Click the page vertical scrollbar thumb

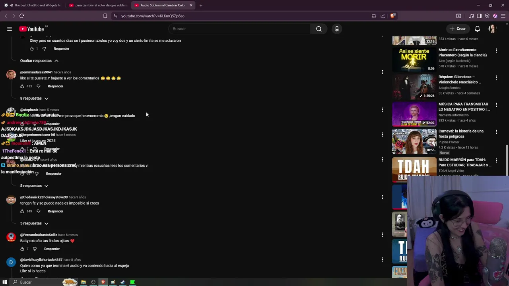507,160
